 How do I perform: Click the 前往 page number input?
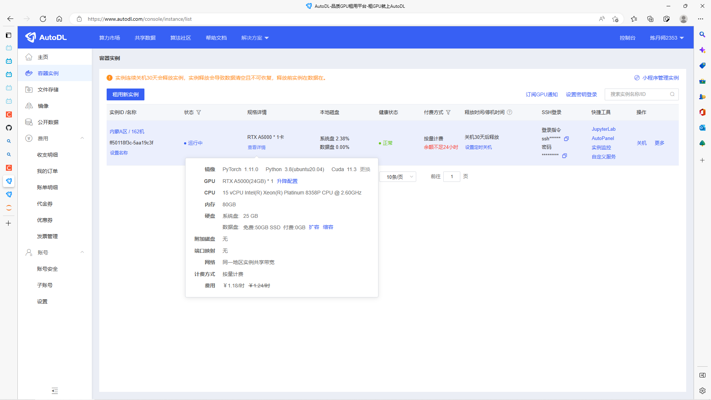click(x=451, y=177)
